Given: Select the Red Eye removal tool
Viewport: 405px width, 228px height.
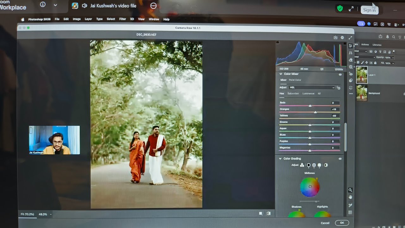Looking at the screenshot, I should [x=351, y=74].
